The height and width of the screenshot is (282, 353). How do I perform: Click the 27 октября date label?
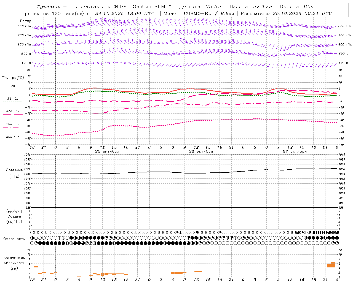295,151
